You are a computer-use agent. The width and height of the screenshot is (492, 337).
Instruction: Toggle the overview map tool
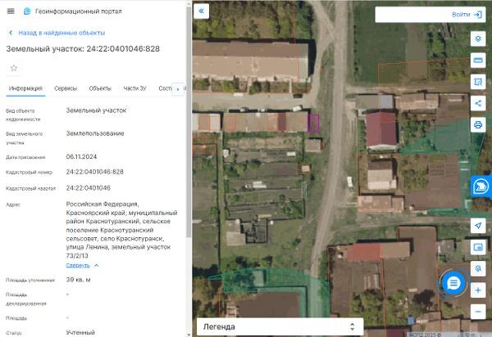tap(478, 247)
